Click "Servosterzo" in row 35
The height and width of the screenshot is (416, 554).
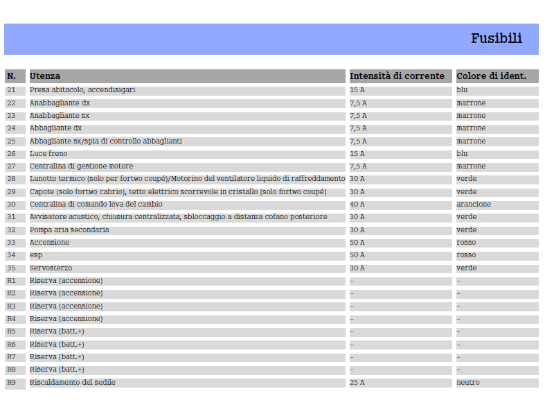51,268
